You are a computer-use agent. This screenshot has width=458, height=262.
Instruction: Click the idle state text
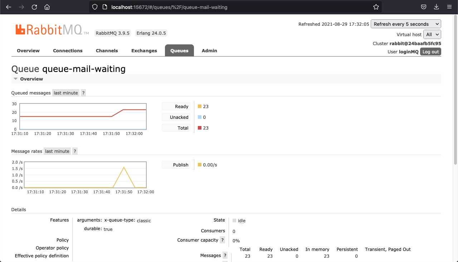242,221
